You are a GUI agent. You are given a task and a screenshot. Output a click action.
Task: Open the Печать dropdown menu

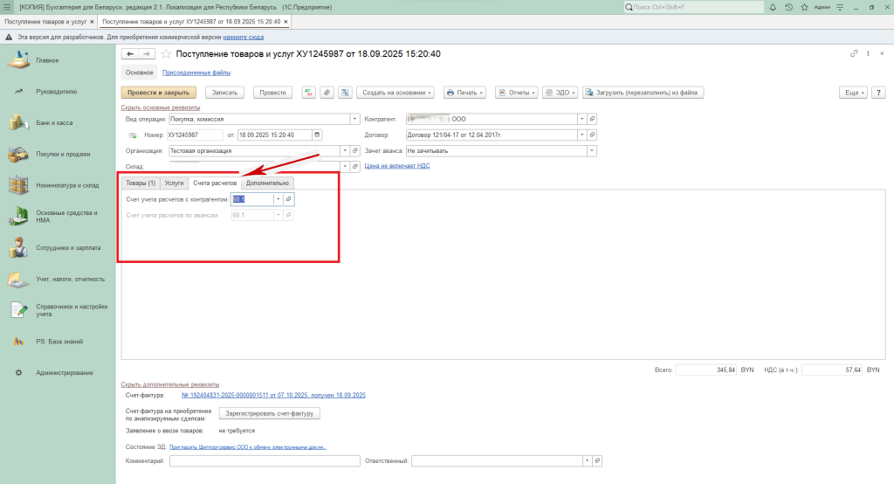click(x=465, y=92)
